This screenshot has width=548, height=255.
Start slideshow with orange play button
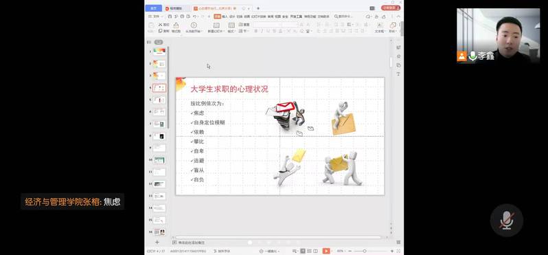point(326,251)
